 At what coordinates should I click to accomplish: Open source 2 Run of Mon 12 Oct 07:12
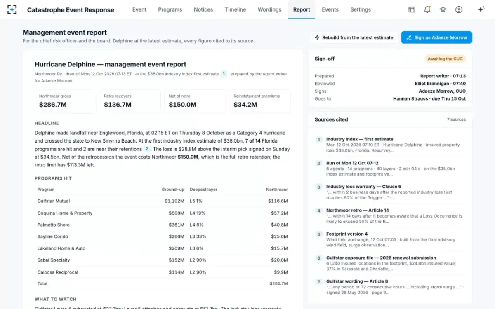(390, 169)
